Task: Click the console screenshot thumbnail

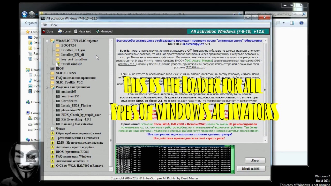Action: [x=175, y=159]
